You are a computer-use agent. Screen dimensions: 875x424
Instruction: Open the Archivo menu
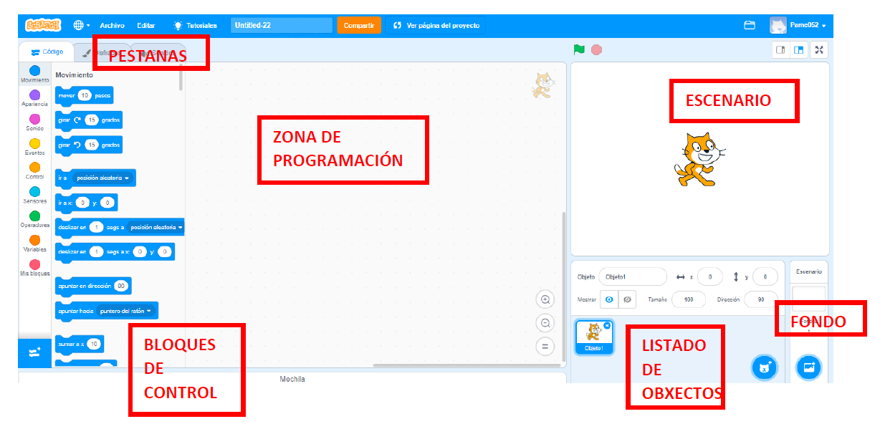click(112, 25)
